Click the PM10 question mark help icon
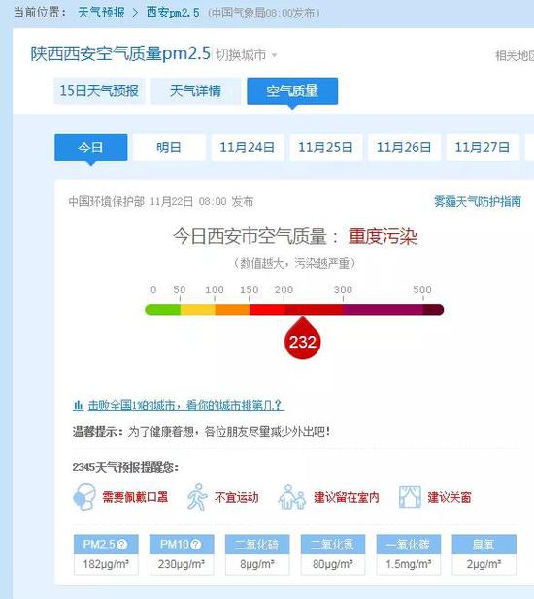The width and height of the screenshot is (534, 599). pos(195,544)
